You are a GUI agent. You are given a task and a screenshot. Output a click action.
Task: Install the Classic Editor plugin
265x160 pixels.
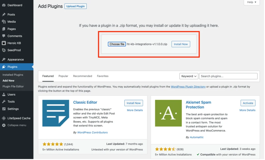click(134, 103)
